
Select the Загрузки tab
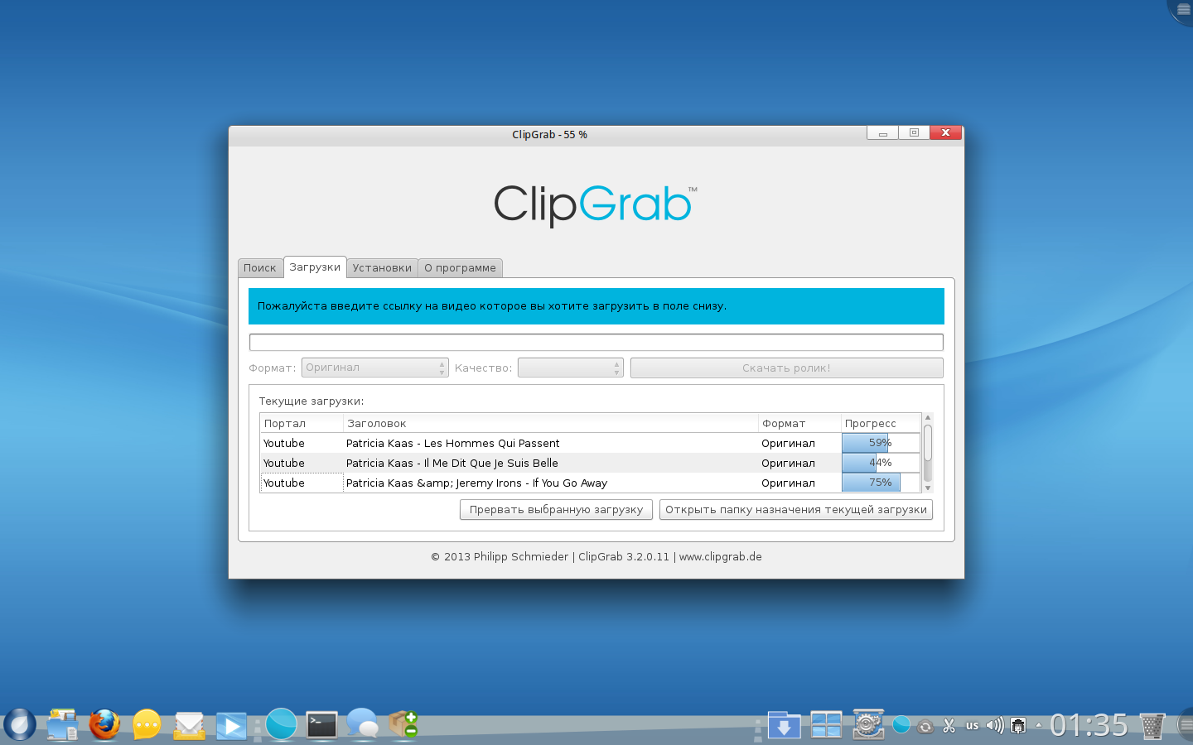tap(315, 267)
